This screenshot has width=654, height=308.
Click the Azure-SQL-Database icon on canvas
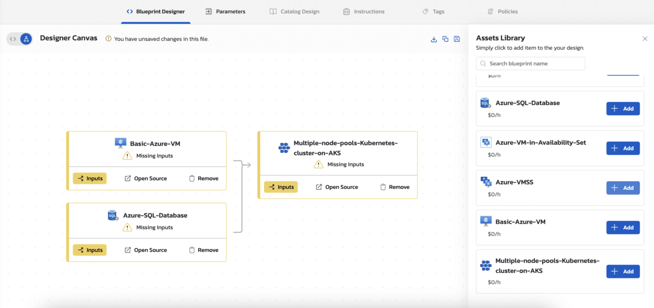(x=113, y=215)
